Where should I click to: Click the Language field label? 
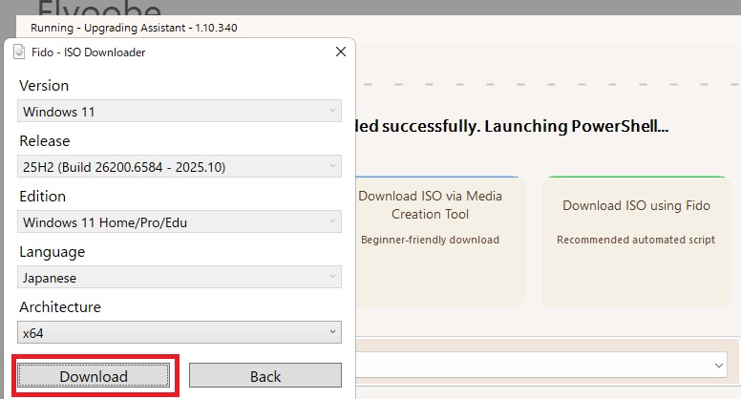click(53, 252)
